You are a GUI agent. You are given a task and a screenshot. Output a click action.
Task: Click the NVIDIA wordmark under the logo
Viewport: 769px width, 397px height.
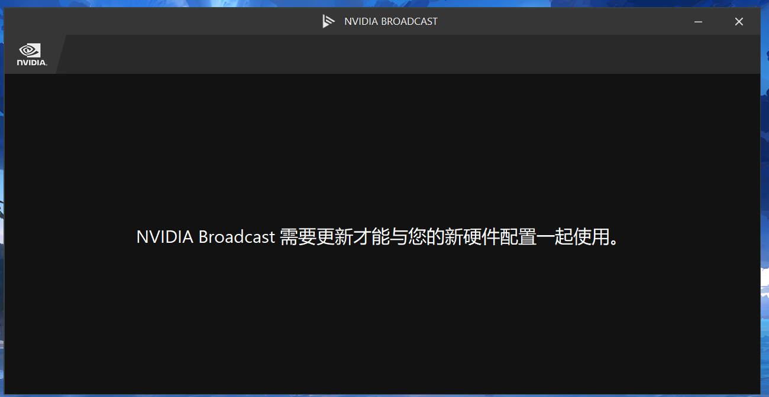[31, 62]
